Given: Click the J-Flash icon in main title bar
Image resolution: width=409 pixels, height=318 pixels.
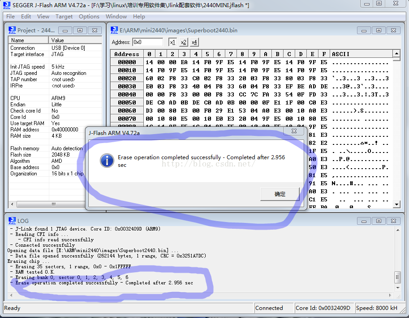Looking at the screenshot, I should 7,5.
